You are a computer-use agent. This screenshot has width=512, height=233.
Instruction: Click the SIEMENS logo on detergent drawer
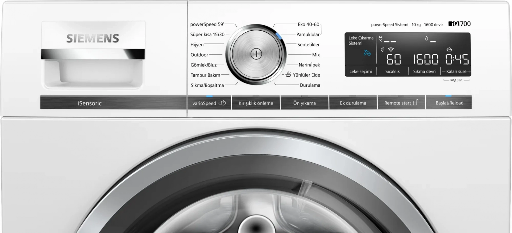coord(93,38)
